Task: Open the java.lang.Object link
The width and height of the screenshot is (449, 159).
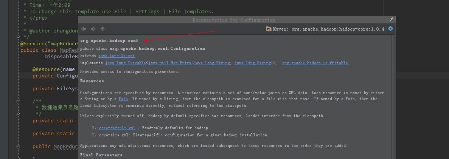Action: coord(117,56)
